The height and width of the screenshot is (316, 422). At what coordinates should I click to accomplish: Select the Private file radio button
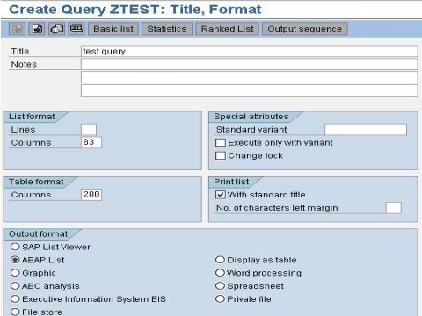(x=220, y=299)
